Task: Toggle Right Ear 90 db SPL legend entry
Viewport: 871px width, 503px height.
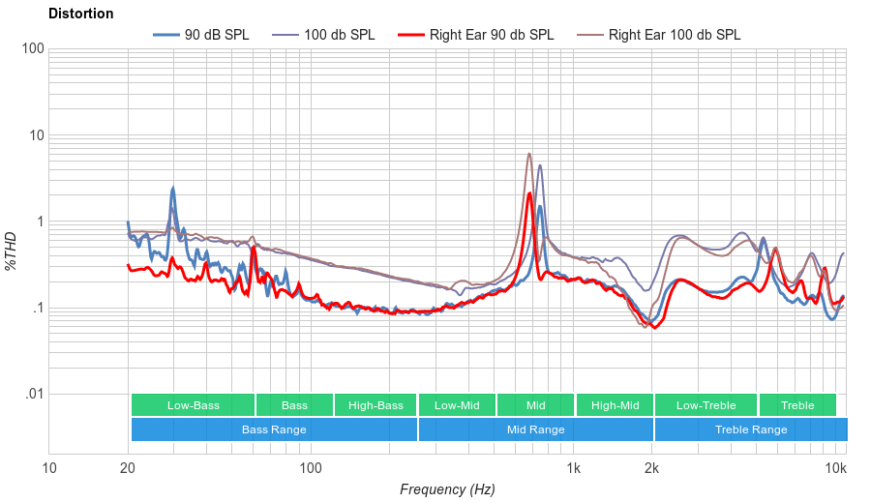Action: coord(491,35)
